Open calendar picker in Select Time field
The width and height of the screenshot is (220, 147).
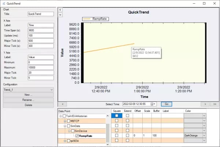pos(153,104)
